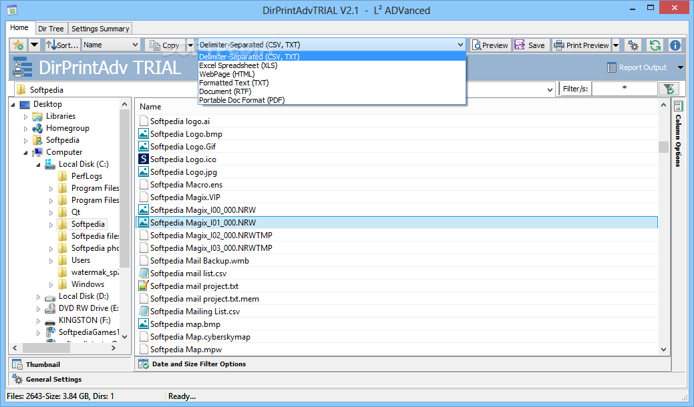
Task: Select Local Disk (D:) in tree
Action: (x=83, y=296)
